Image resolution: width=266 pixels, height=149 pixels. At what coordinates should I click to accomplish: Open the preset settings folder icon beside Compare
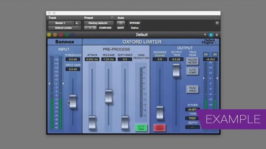click(x=94, y=28)
